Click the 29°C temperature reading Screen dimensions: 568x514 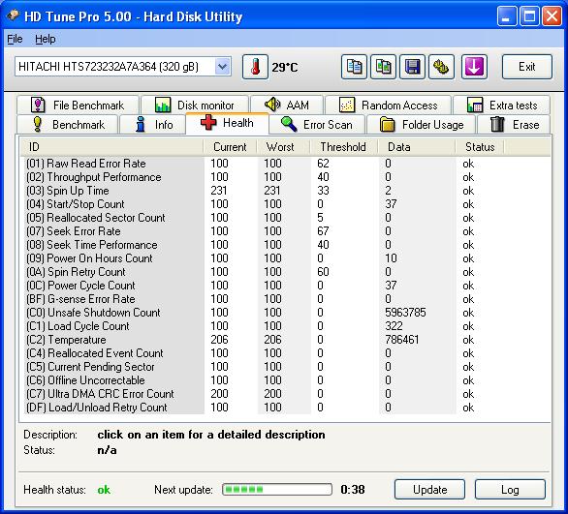pyautogui.click(x=285, y=68)
